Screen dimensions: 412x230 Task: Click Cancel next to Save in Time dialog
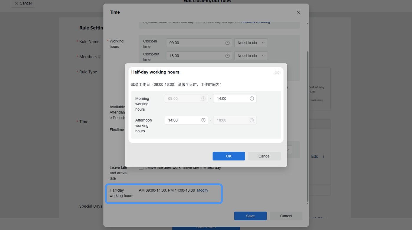tap(286, 216)
